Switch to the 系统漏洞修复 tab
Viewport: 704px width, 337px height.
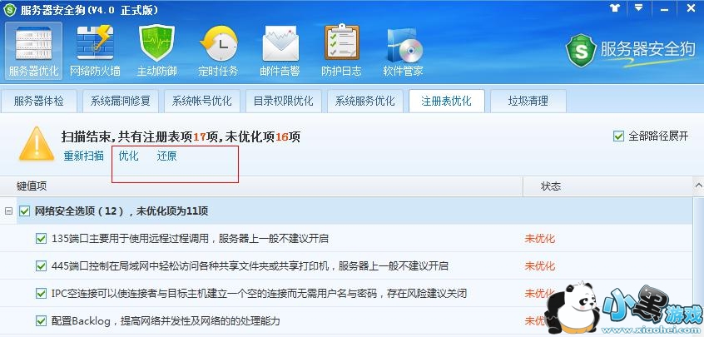[x=121, y=101]
